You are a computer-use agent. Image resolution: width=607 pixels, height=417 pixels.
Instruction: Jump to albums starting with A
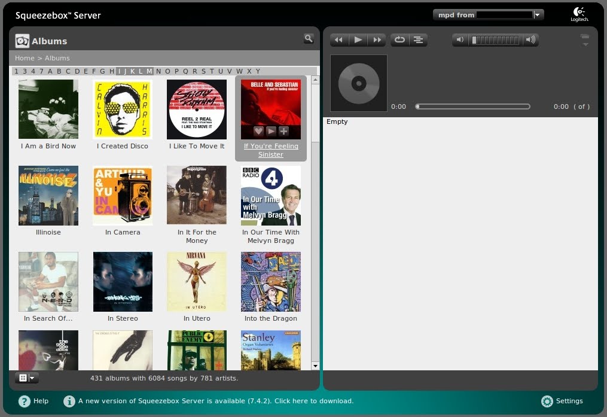(50, 71)
